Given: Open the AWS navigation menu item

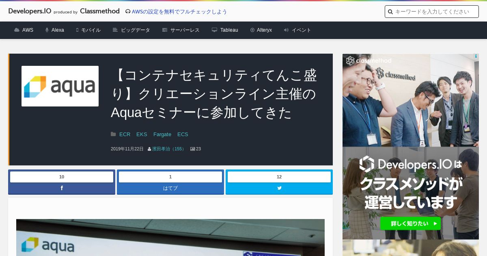Looking at the screenshot, I should tap(28, 30).
